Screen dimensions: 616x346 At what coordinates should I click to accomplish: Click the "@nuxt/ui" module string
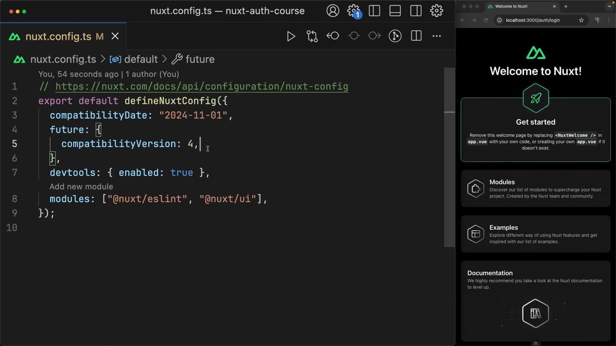click(228, 198)
